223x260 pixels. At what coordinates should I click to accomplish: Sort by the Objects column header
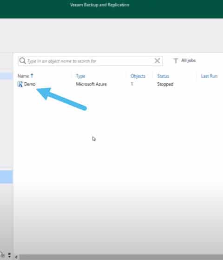point(138,76)
